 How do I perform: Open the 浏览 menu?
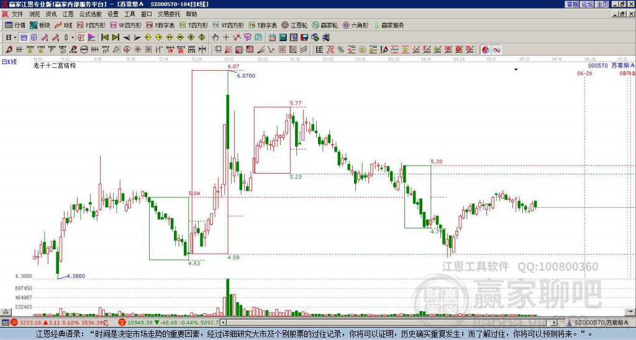click(x=34, y=14)
